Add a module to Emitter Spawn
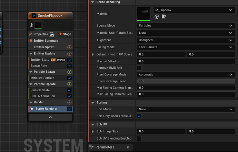This screenshot has height=152, width=238. pos(69,47)
